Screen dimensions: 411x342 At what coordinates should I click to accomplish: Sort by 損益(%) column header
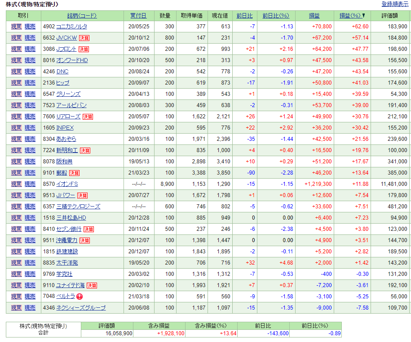(x=350, y=16)
